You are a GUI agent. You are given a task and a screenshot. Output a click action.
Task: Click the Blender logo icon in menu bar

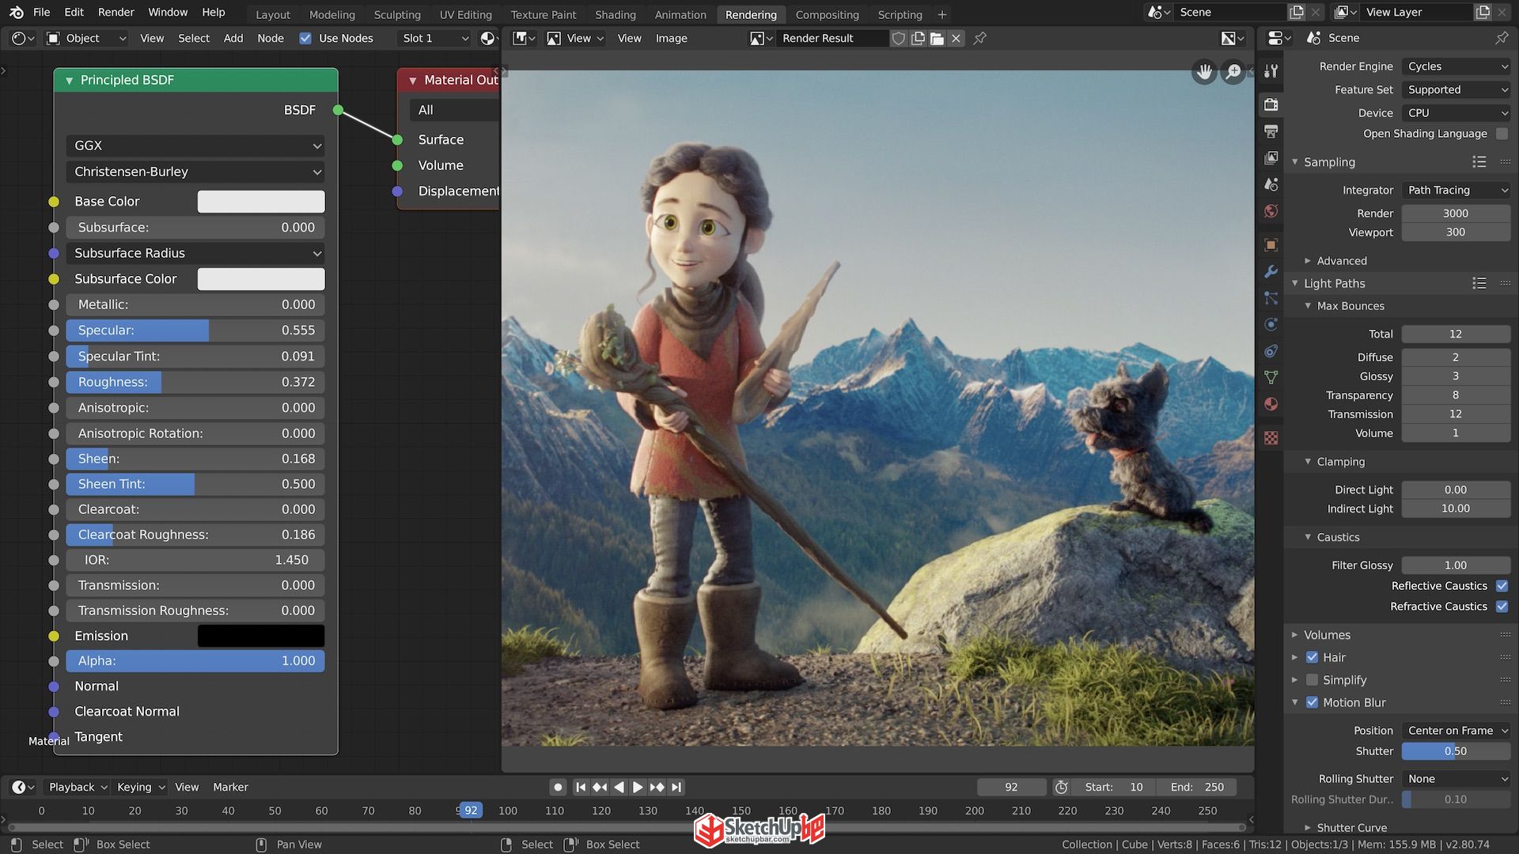(16, 12)
